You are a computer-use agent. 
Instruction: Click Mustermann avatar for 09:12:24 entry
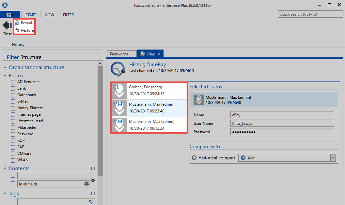point(119,125)
